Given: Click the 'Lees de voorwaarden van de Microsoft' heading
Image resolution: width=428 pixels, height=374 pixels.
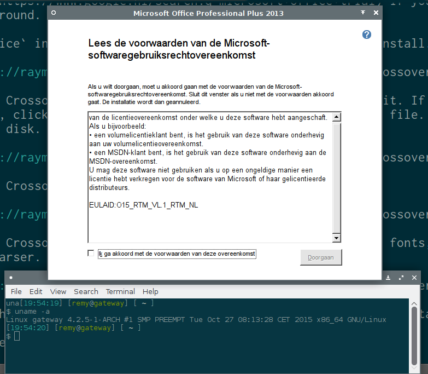Looking at the screenshot, I should (x=179, y=49).
